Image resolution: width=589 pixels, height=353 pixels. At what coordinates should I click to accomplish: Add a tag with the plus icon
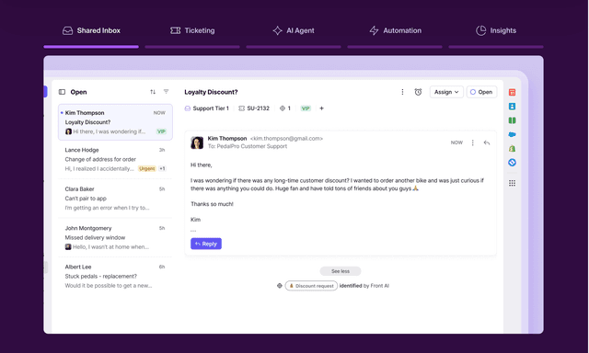(x=321, y=108)
